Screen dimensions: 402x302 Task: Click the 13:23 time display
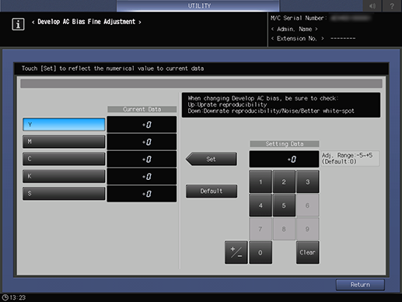pyautogui.click(x=18, y=297)
